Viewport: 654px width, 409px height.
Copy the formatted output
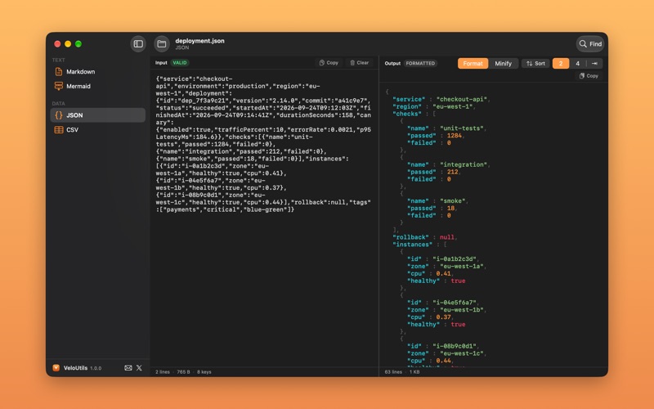click(589, 76)
